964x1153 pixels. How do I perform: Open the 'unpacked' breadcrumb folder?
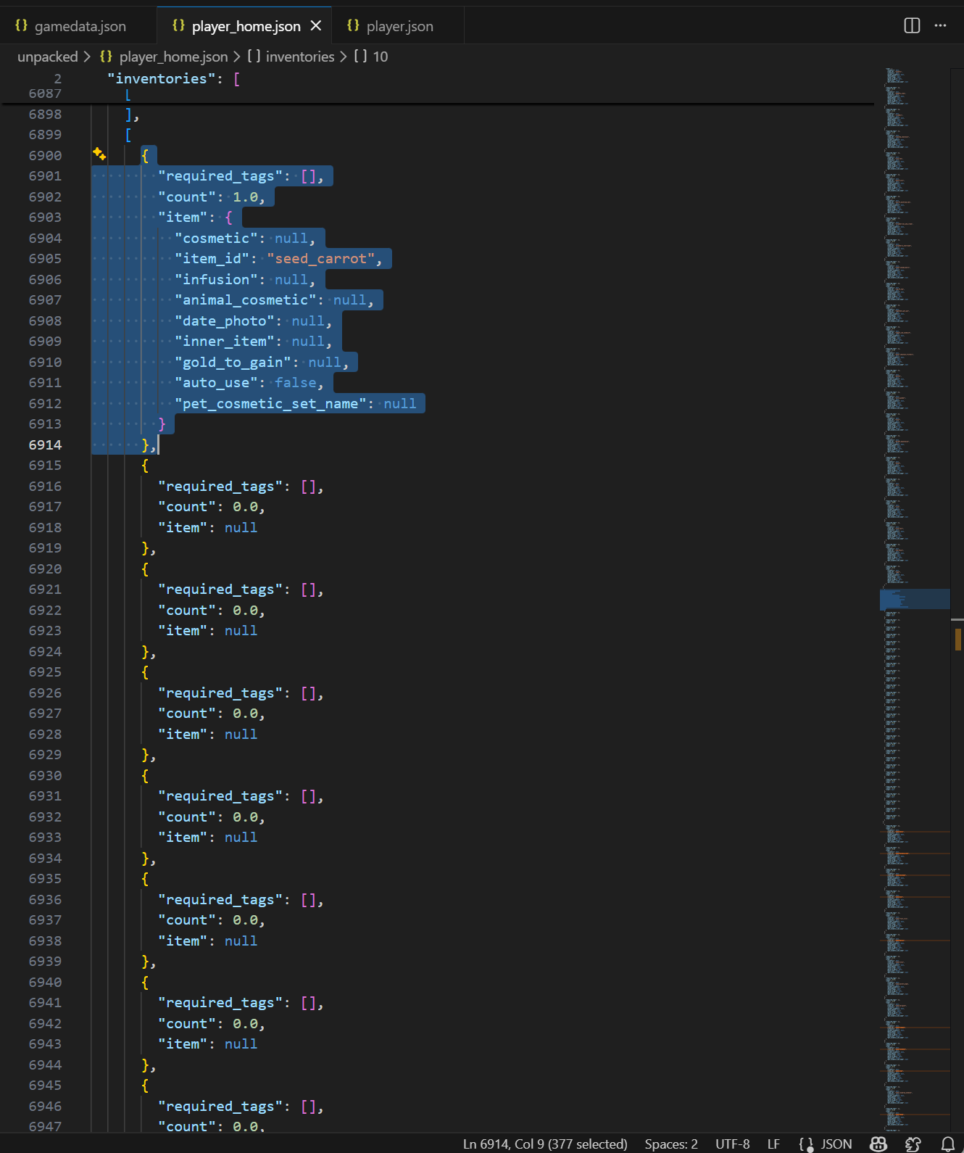[47, 57]
